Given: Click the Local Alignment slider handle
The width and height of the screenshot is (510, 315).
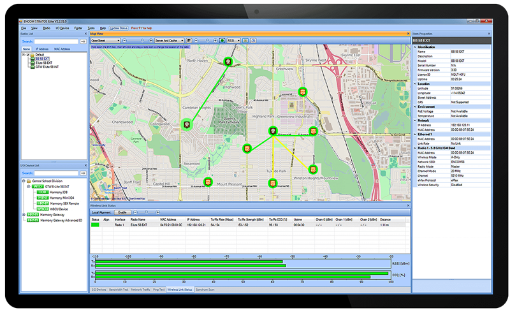Looking at the screenshot, I should pos(147,212).
